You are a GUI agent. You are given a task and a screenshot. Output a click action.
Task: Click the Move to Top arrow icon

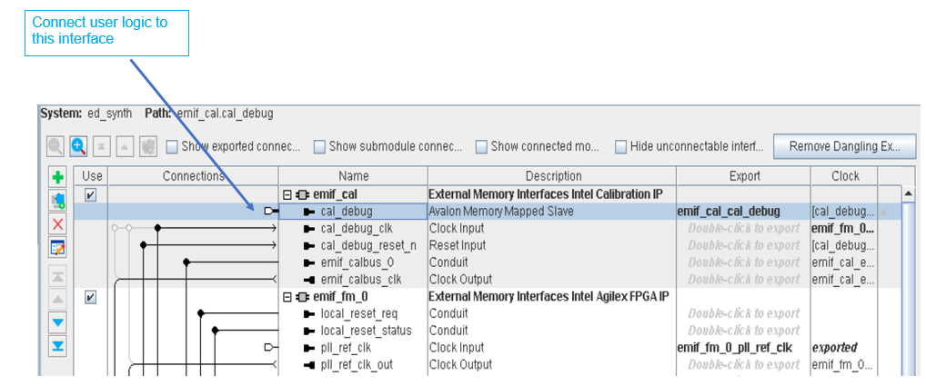[58, 277]
